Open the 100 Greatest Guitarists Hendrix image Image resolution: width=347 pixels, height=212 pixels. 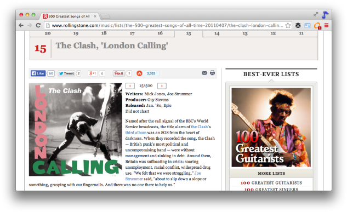click(x=271, y=127)
